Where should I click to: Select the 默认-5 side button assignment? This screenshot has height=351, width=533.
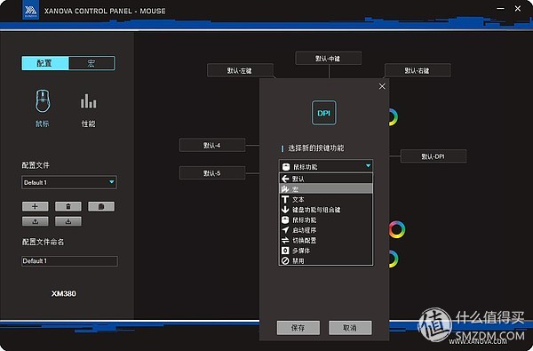[212, 172]
